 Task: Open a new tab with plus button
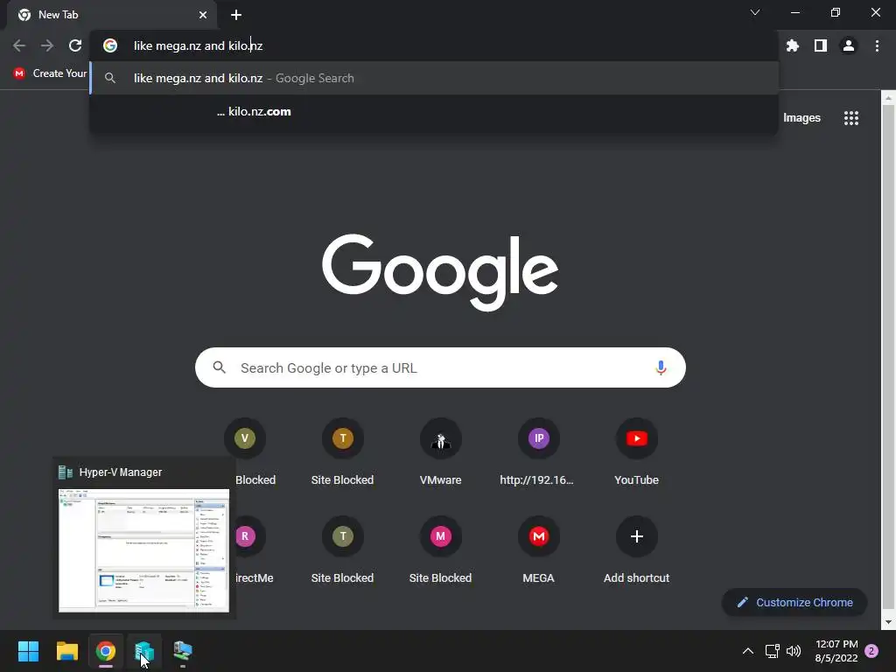coord(236,15)
